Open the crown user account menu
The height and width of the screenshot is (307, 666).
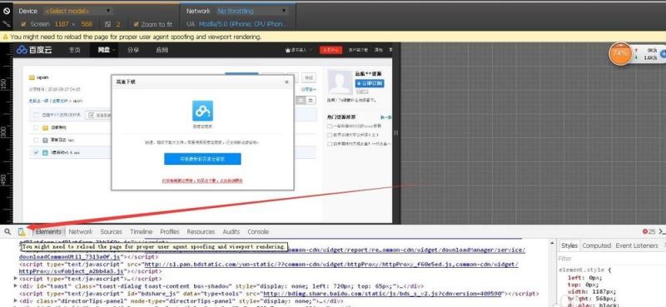pyautogui.click(x=299, y=50)
